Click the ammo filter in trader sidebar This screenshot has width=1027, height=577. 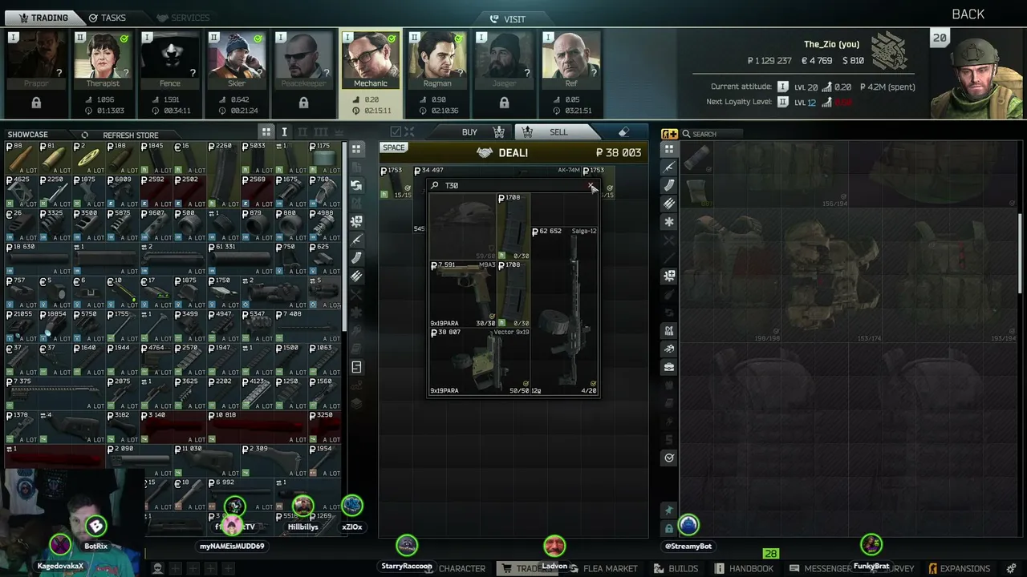click(357, 276)
